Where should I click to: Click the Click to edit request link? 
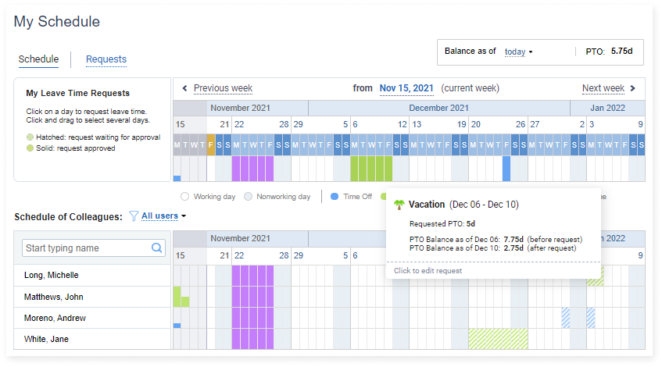pos(428,271)
